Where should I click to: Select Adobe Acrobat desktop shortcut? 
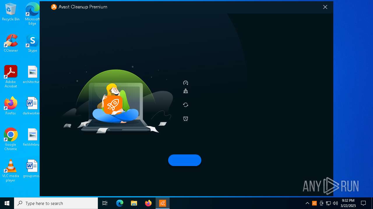pyautogui.click(x=11, y=77)
